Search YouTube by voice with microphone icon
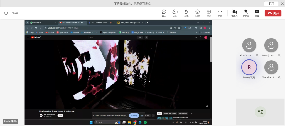Viewport: 285px width, 126px height. 146,37
